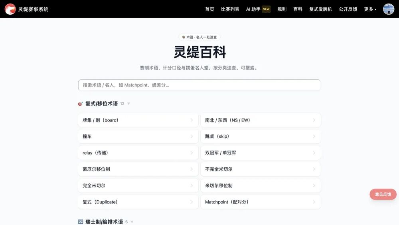Click the 灵缇百科 page title
Image resolution: width=399 pixels, height=225 pixels.
(199, 52)
